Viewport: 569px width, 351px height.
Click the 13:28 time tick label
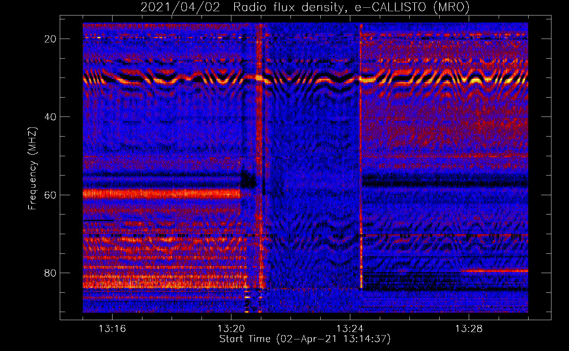click(x=469, y=329)
